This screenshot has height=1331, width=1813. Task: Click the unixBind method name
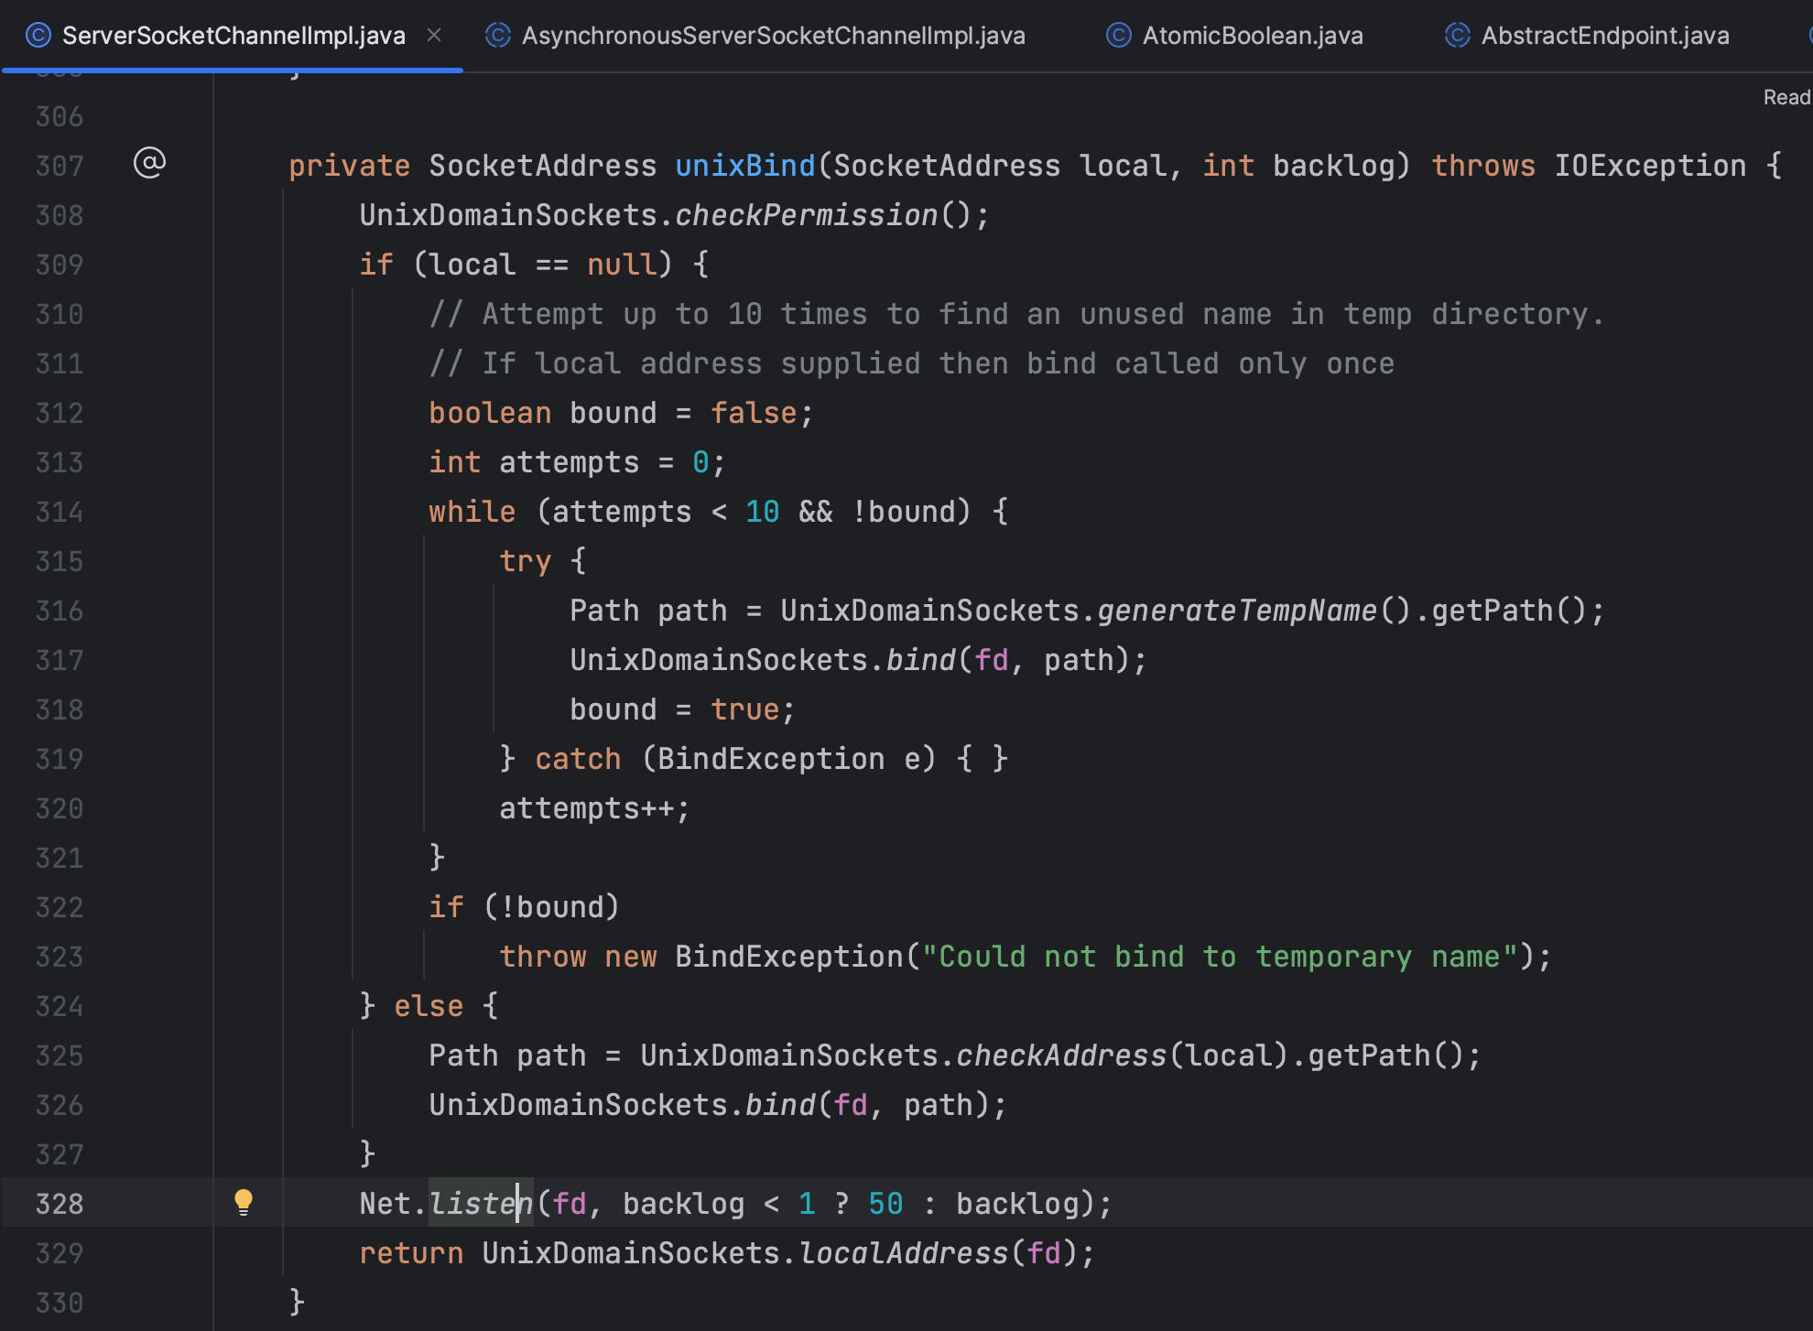[x=744, y=166]
